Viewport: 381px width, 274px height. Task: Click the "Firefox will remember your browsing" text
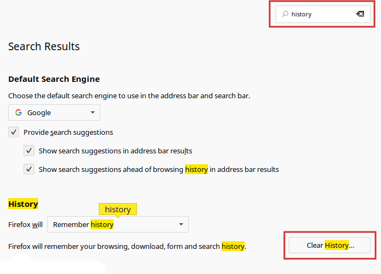(x=127, y=246)
